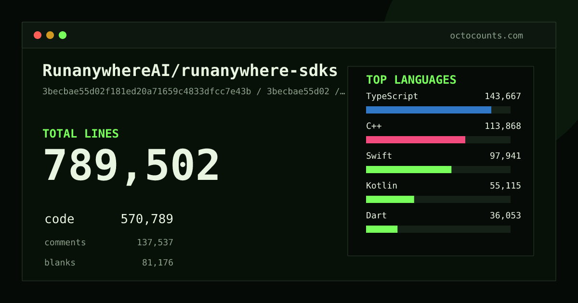Click the code value 570,789
The width and height of the screenshot is (578, 303).
(147, 219)
